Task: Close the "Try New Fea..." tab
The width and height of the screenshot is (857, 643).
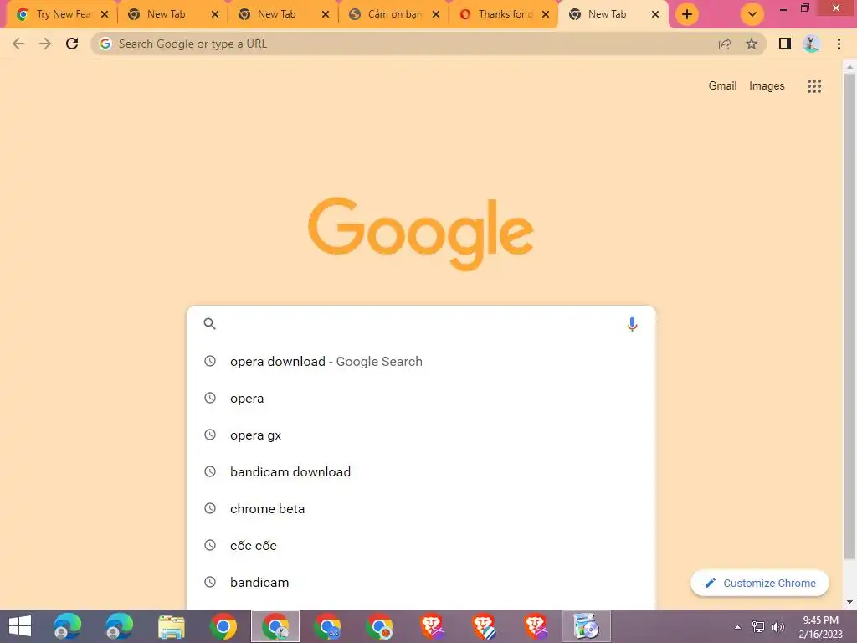Action: 105,14
